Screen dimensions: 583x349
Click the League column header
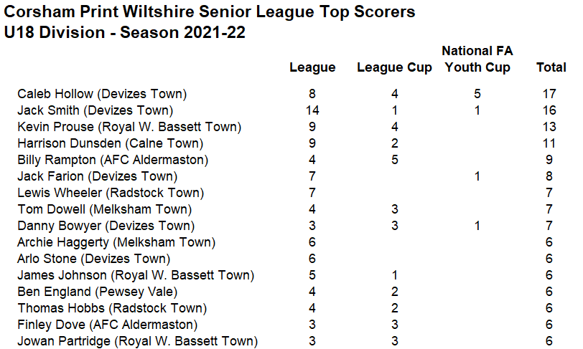312,67
